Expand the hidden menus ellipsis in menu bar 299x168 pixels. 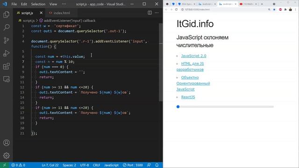click(x=64, y=4)
